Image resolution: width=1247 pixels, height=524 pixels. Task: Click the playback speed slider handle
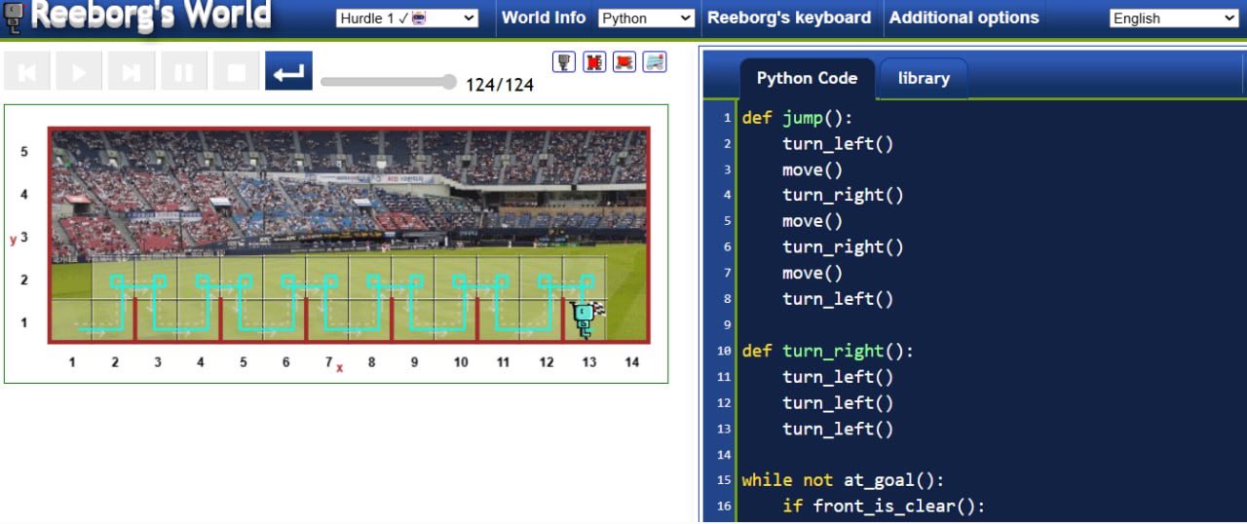tap(448, 82)
